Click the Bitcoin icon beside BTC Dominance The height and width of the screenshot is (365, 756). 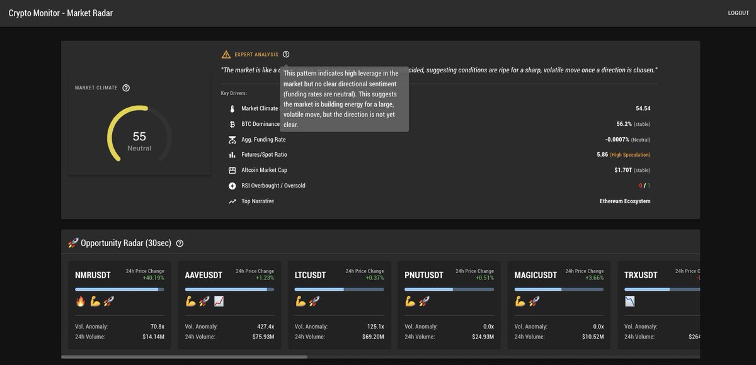(x=232, y=124)
